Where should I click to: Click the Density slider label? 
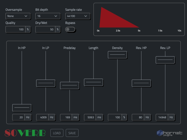tap(117, 48)
